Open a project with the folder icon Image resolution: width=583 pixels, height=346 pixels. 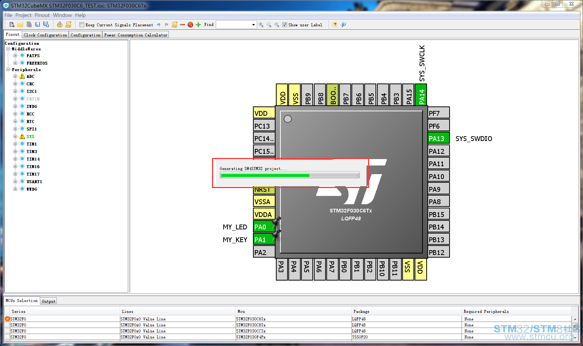[x=20, y=24]
